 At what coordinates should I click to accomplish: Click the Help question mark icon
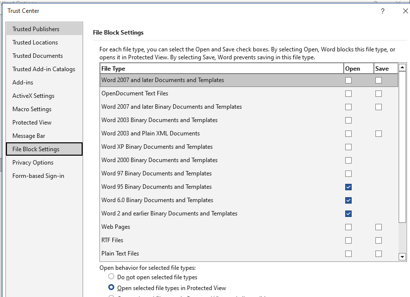tap(382, 11)
